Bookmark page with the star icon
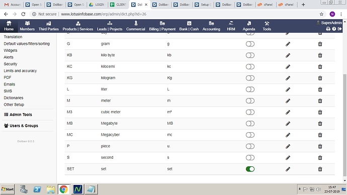The image size is (347, 195). 321,14
